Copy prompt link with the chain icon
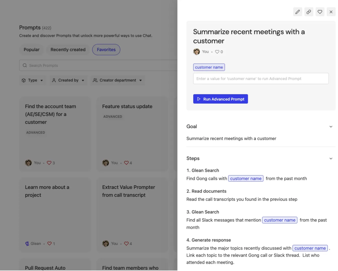The height and width of the screenshot is (271, 338). pos(309,12)
